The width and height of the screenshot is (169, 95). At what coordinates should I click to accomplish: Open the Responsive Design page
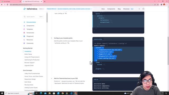[x=30, y=79]
